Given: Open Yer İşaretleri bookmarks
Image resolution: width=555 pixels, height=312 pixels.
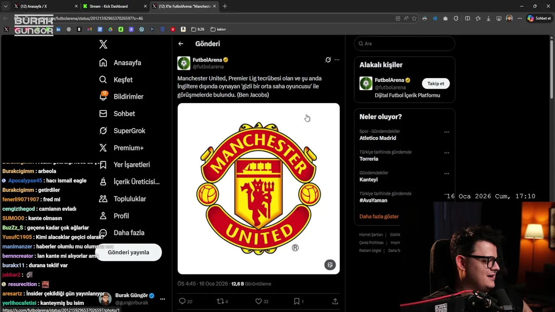Looking at the screenshot, I should coord(124,165).
